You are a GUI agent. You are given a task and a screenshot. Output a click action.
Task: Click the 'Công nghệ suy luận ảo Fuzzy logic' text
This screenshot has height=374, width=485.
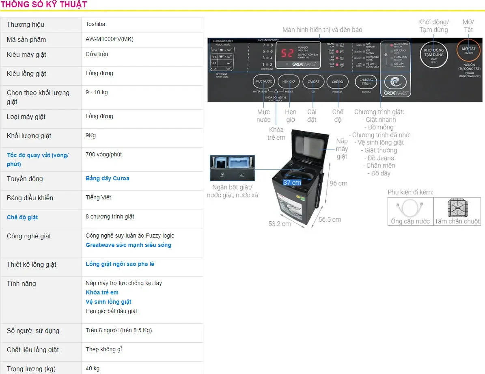130,236
